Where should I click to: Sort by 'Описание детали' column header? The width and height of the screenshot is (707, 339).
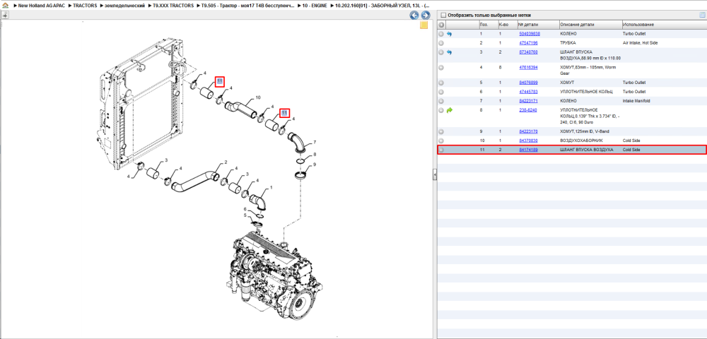[590, 25]
